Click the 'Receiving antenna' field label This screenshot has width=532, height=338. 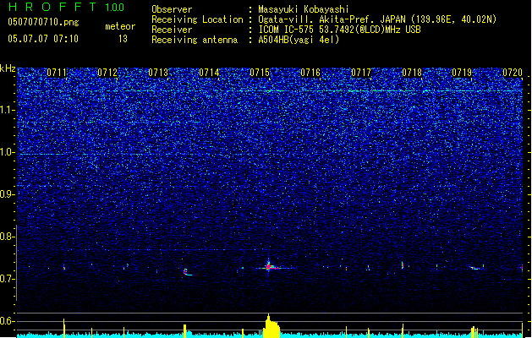195,40
